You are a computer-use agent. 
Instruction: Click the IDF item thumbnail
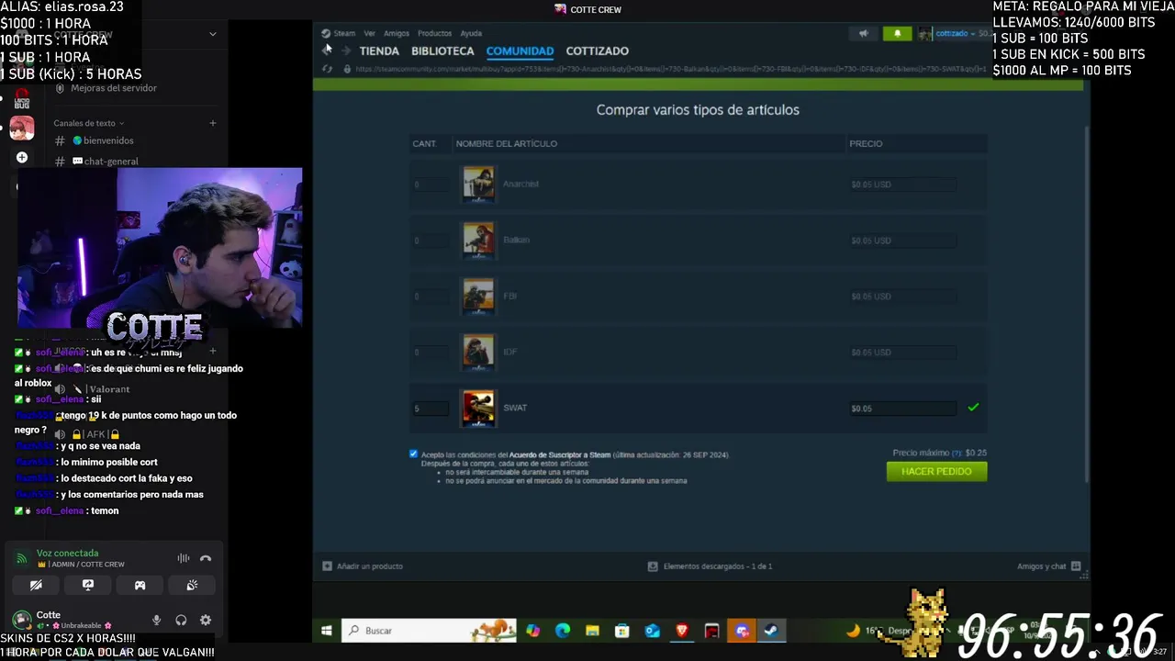[478, 352]
